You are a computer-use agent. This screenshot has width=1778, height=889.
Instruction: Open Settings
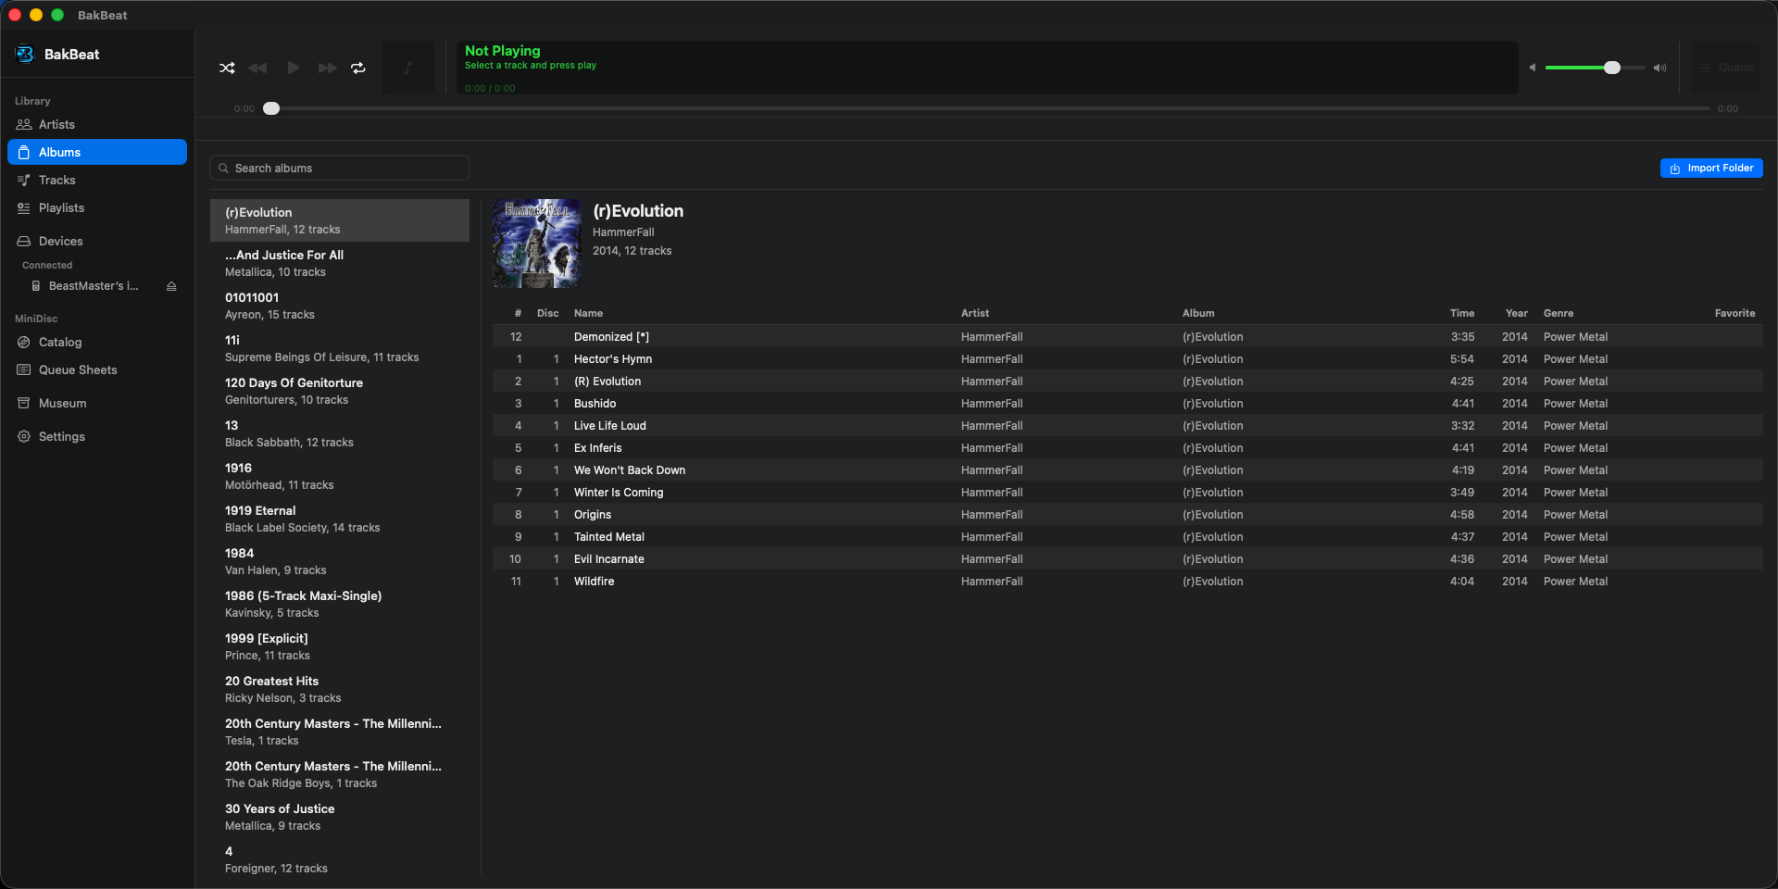click(97, 436)
